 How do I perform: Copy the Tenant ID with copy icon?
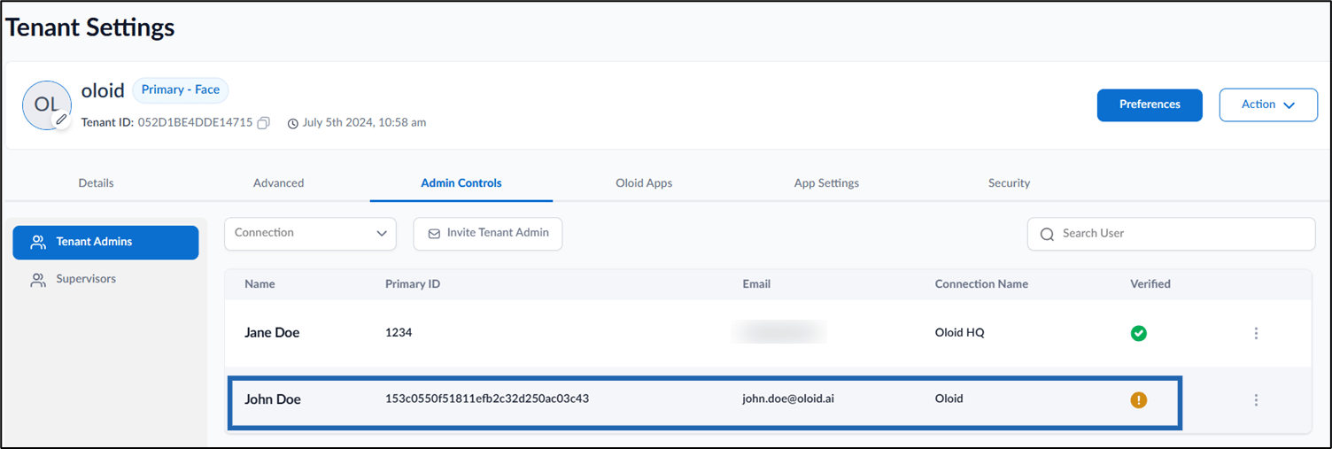click(263, 123)
